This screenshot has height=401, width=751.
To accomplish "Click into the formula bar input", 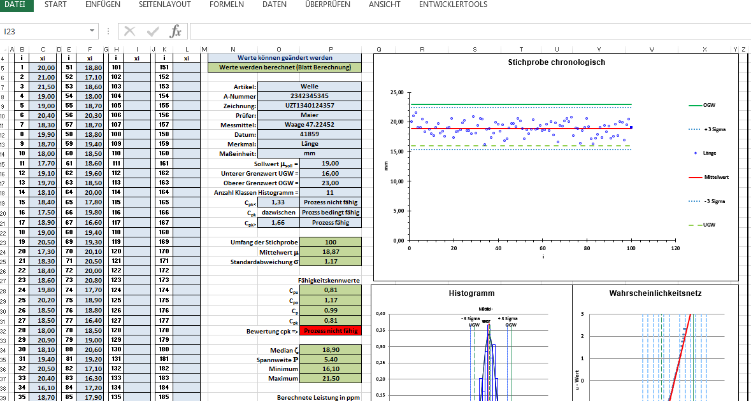I will [469, 32].
